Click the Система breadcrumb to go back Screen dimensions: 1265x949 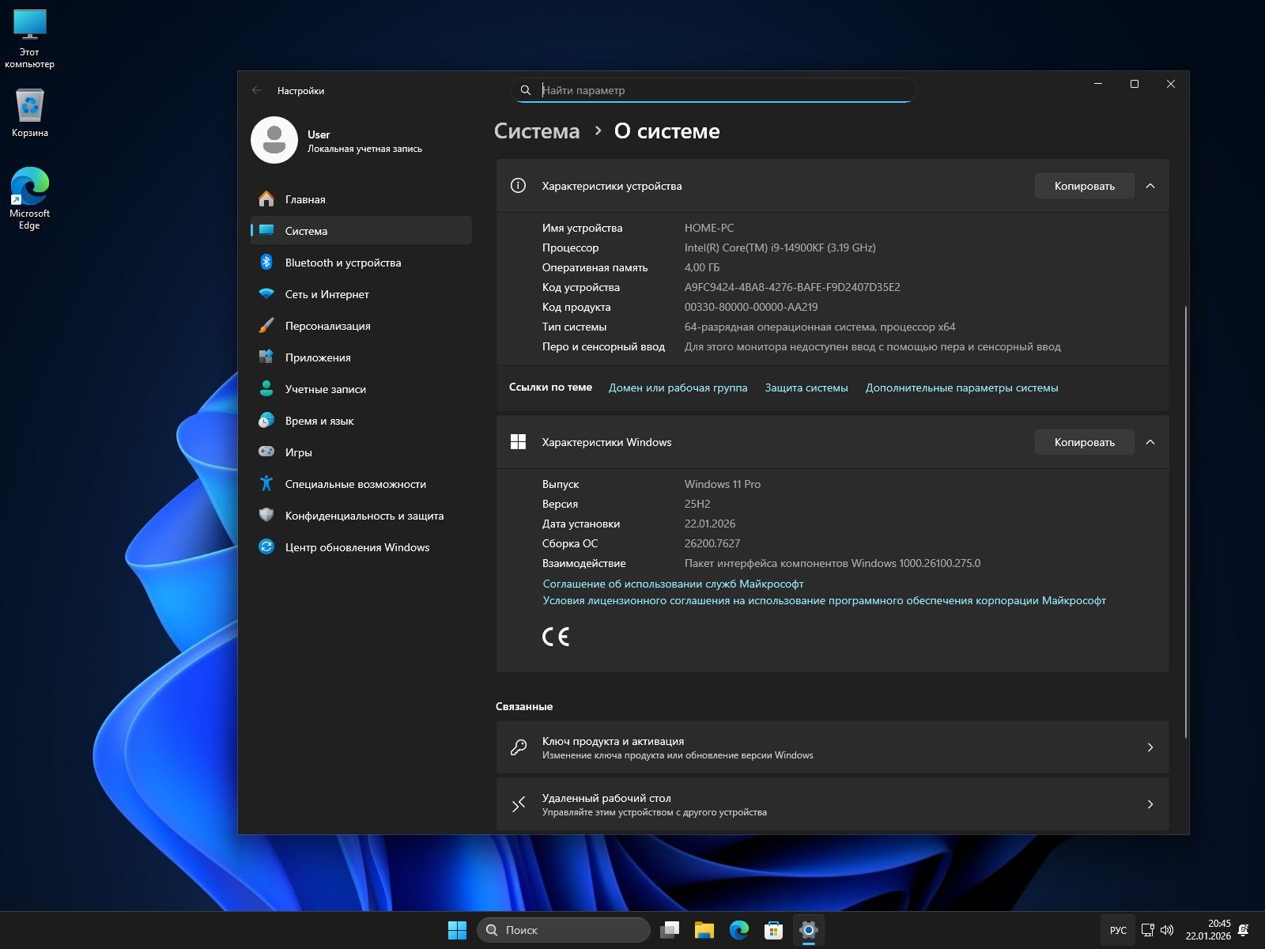[537, 131]
